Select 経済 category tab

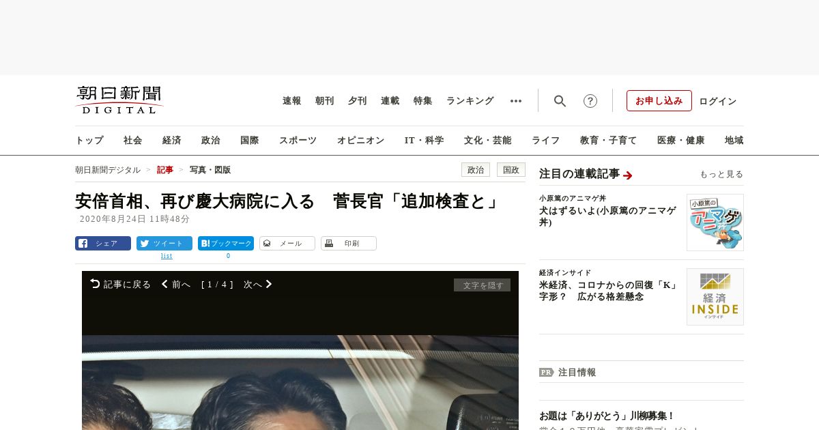[x=172, y=141]
